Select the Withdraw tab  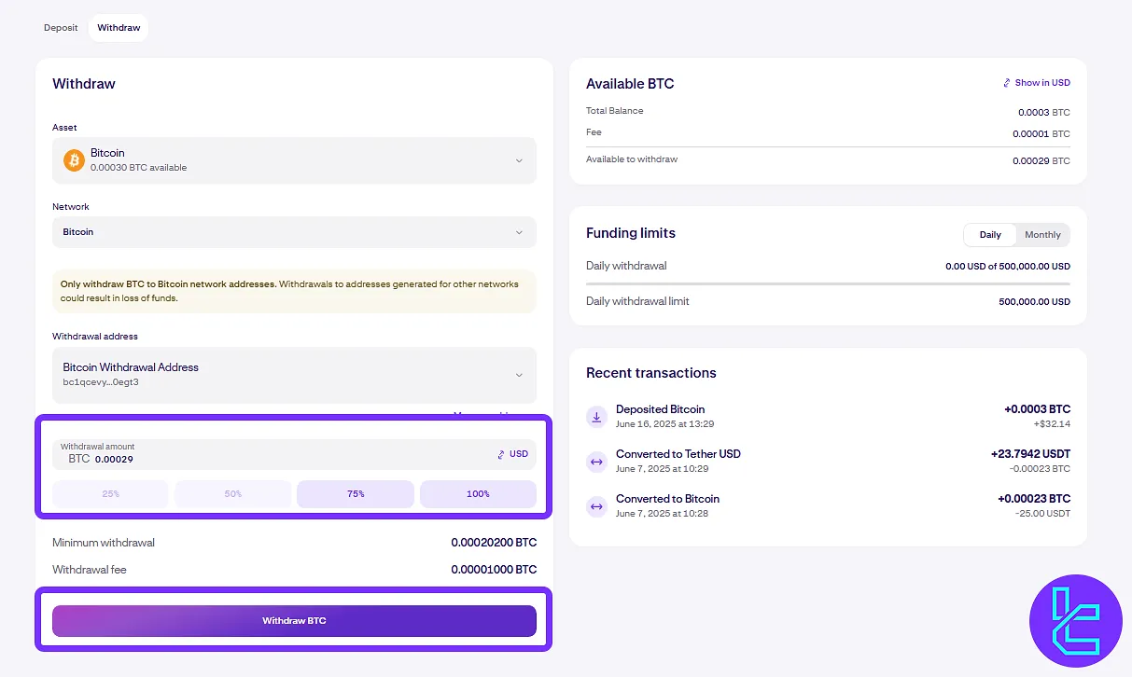coord(119,28)
